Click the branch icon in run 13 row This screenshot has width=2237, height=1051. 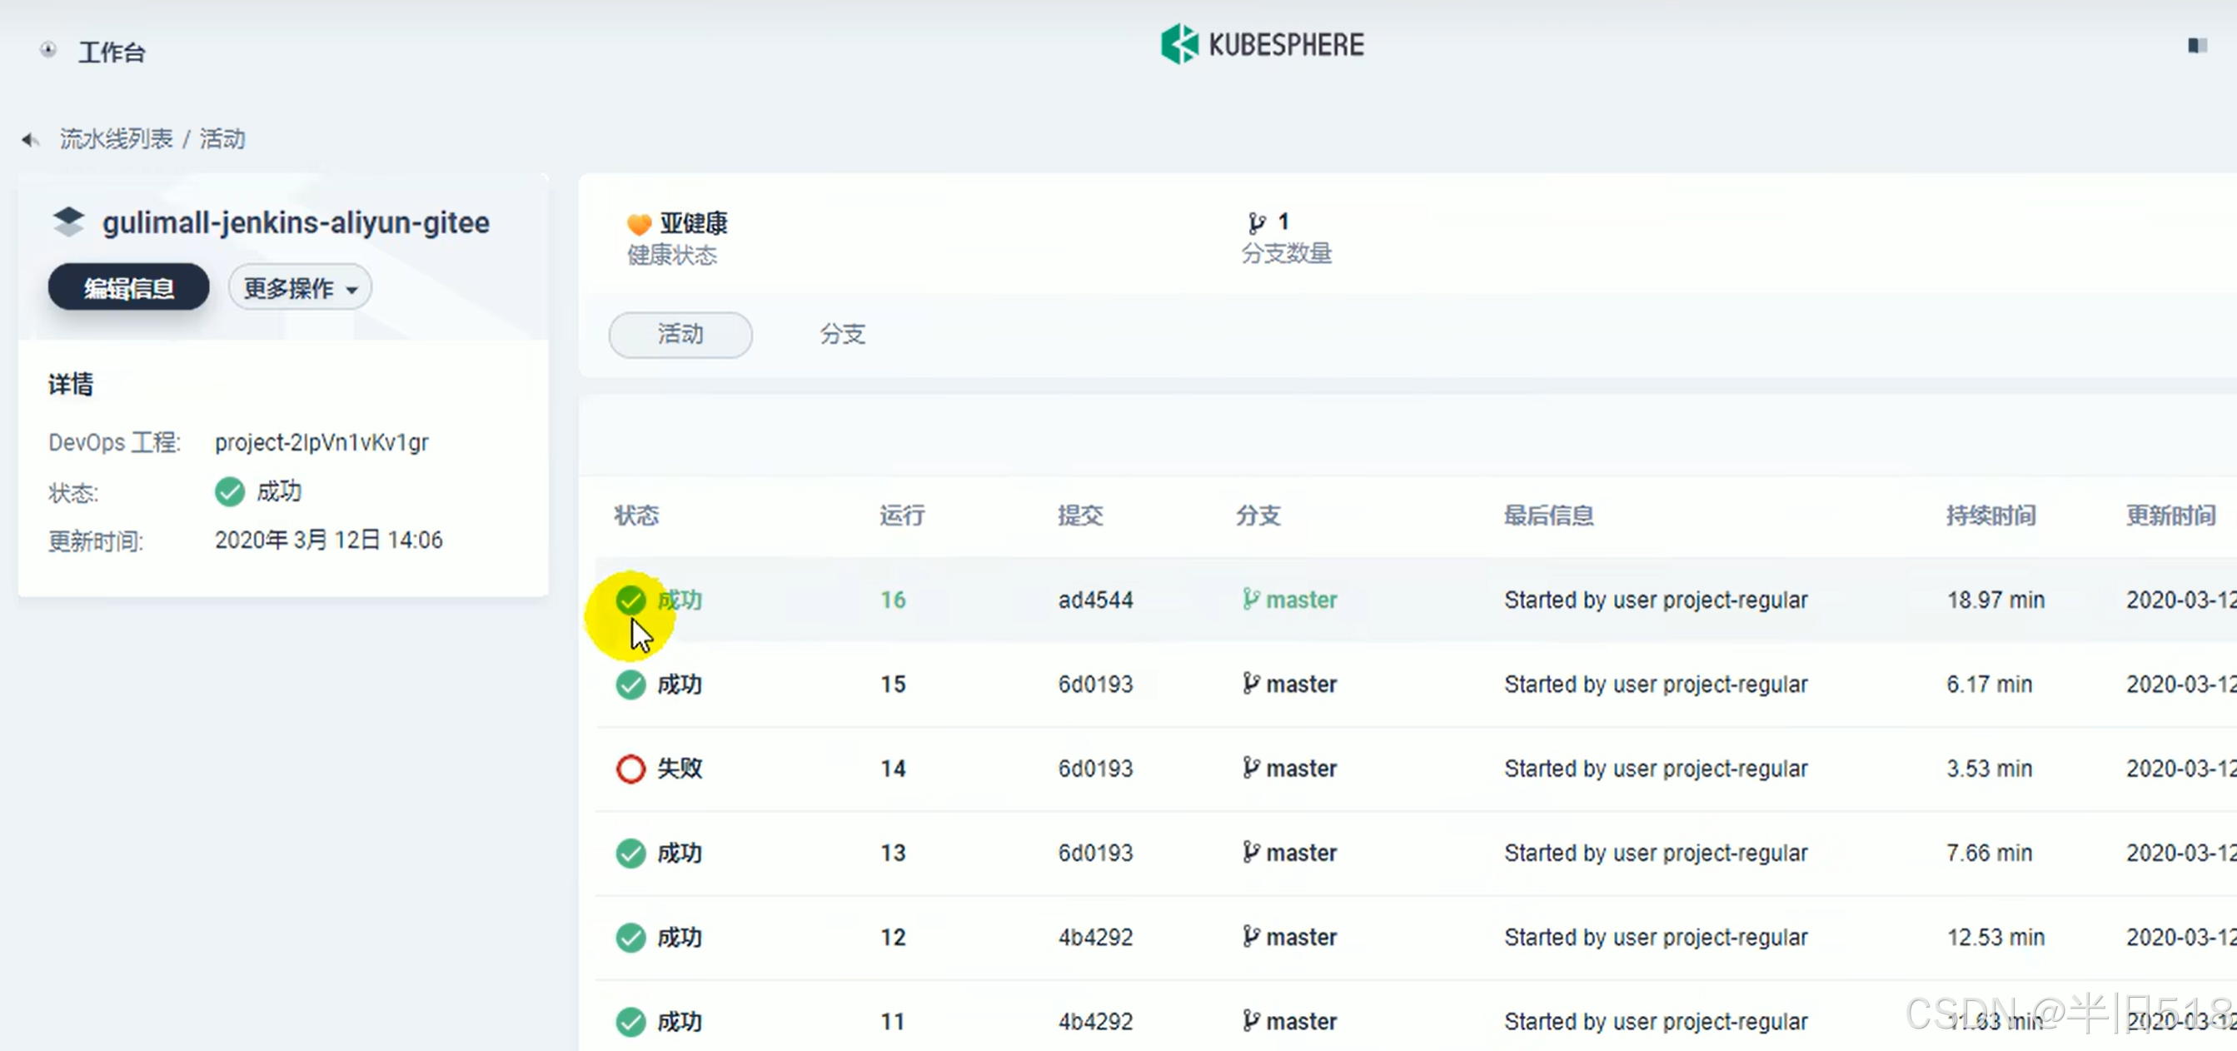(x=1252, y=852)
